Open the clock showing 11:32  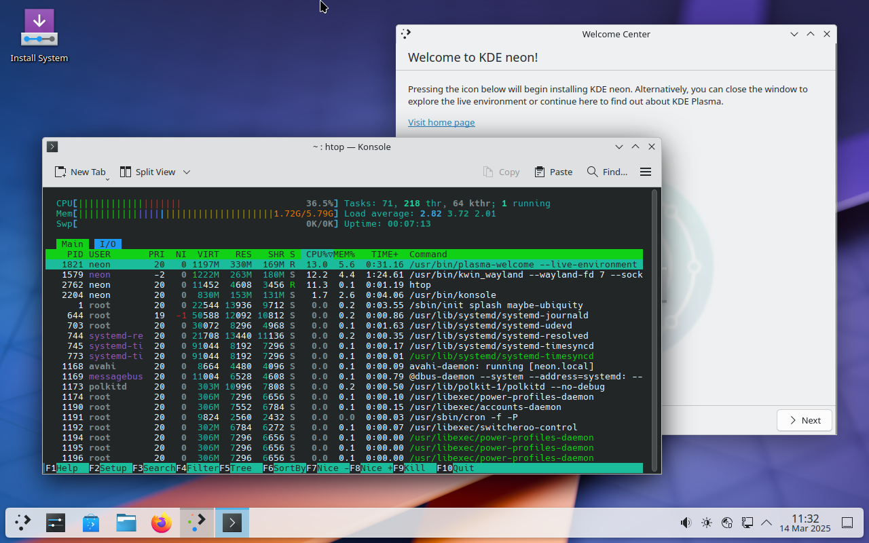click(805, 523)
